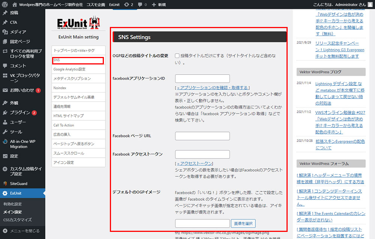Open SiteGuard from the sidebar

18,184
